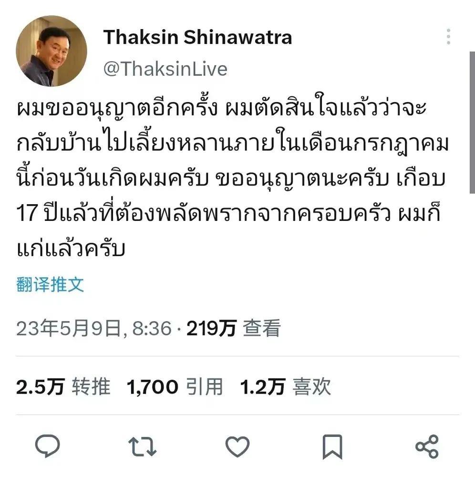
Task: Open the three-dot more options menu
Action: [449, 37]
